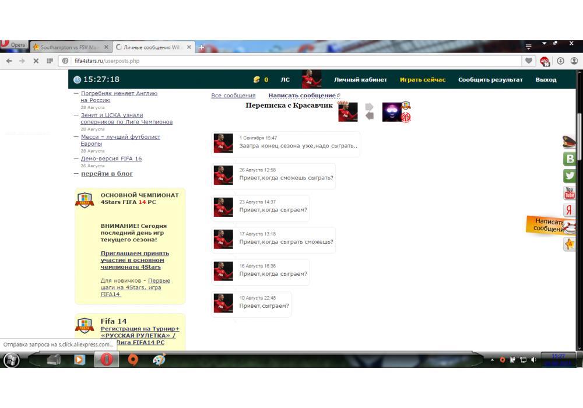583x408 pixels.
Task: Click avatar on 1 Сентября message
Action: click(223, 143)
